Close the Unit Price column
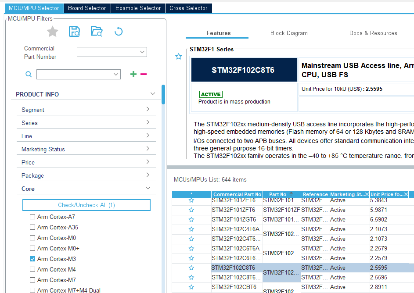This screenshot has height=293, width=414. pos(406,194)
